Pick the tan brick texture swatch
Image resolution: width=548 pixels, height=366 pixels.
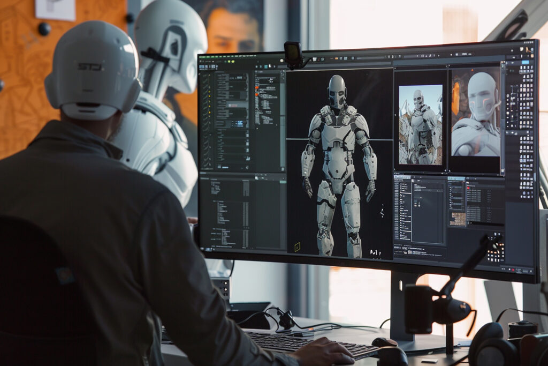tap(458, 219)
